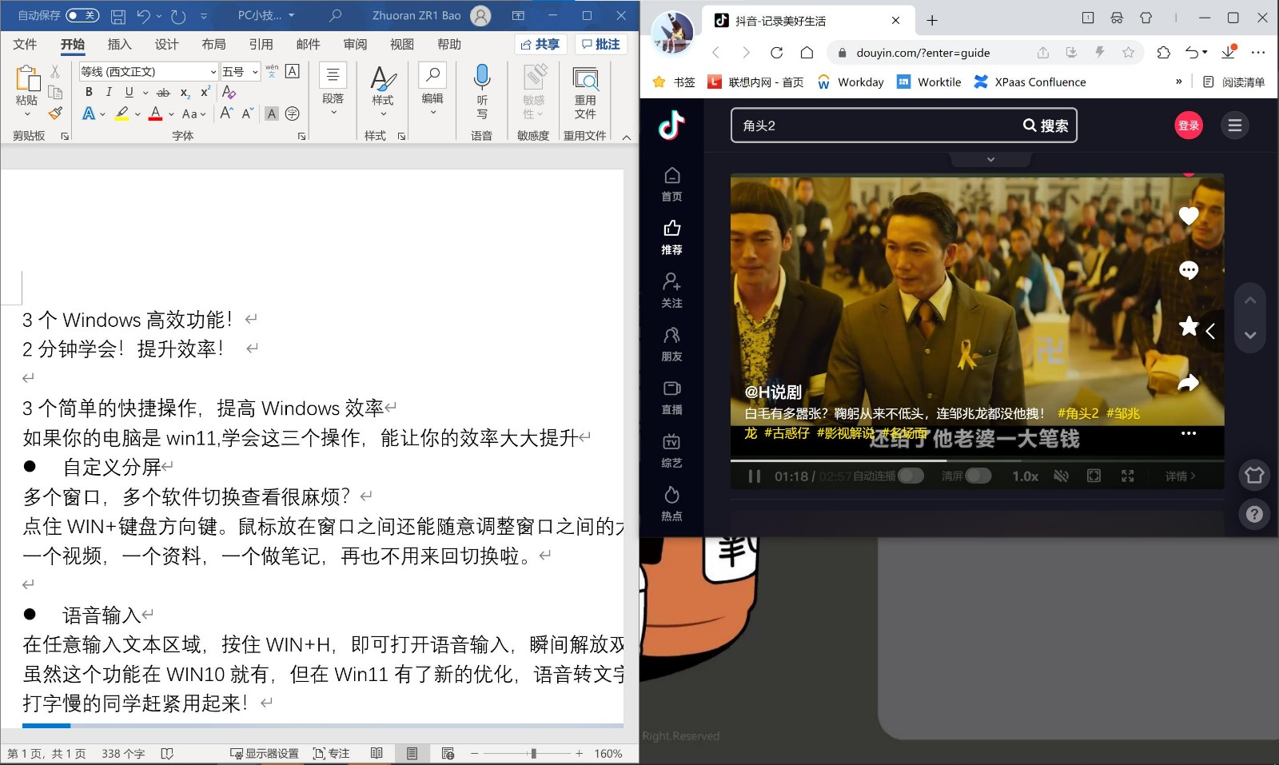Click the Format Painter brush icon

tap(55, 114)
